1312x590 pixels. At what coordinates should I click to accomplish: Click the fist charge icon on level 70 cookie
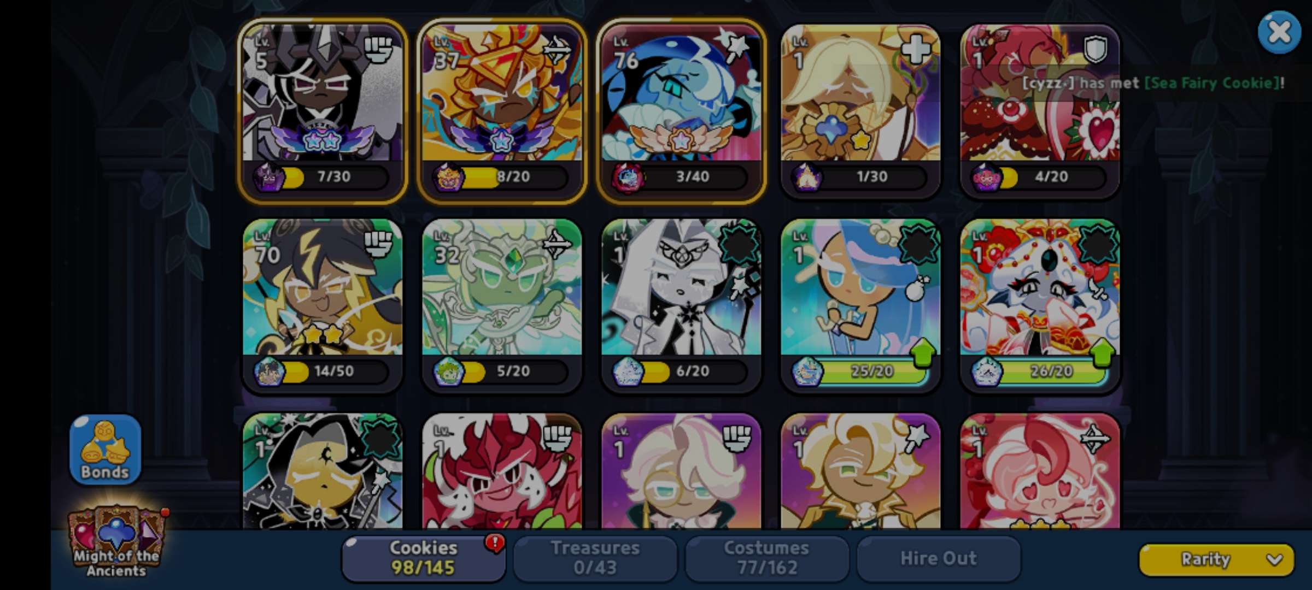tap(378, 245)
